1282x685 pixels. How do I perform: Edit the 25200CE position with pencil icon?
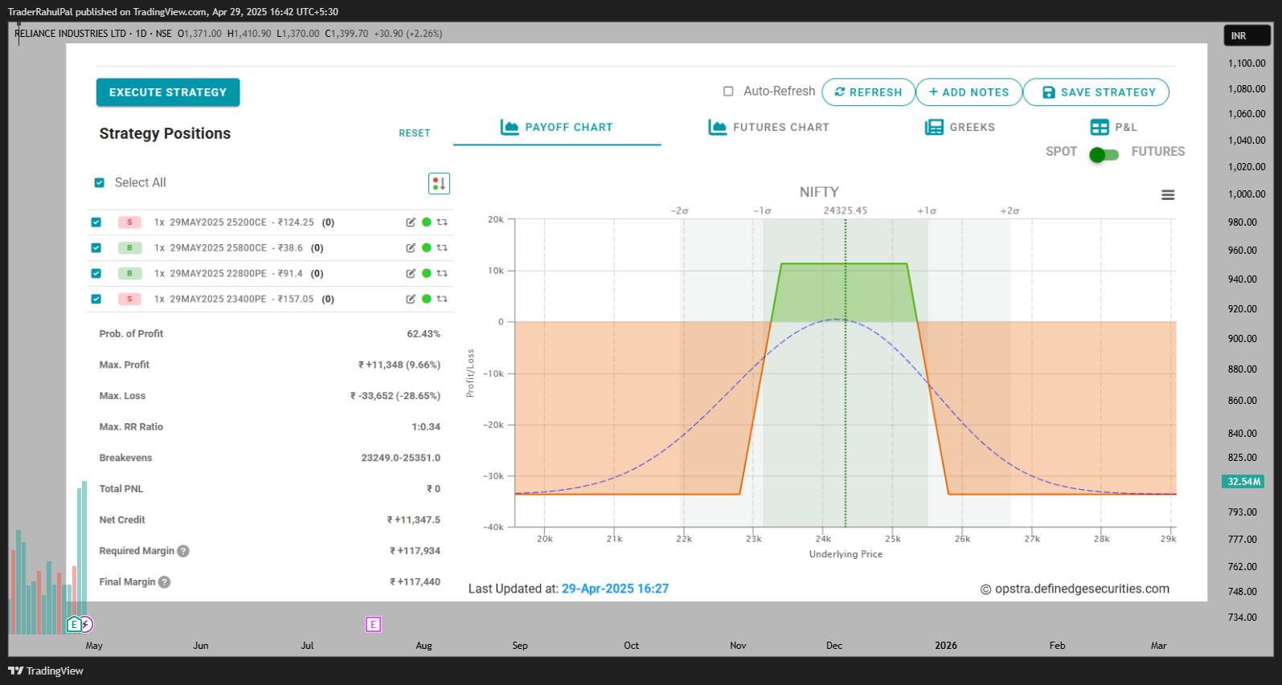[x=411, y=222]
